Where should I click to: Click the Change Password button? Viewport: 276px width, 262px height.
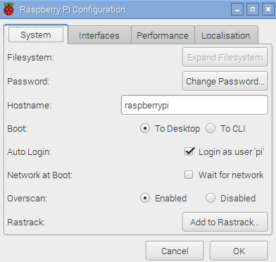click(225, 81)
